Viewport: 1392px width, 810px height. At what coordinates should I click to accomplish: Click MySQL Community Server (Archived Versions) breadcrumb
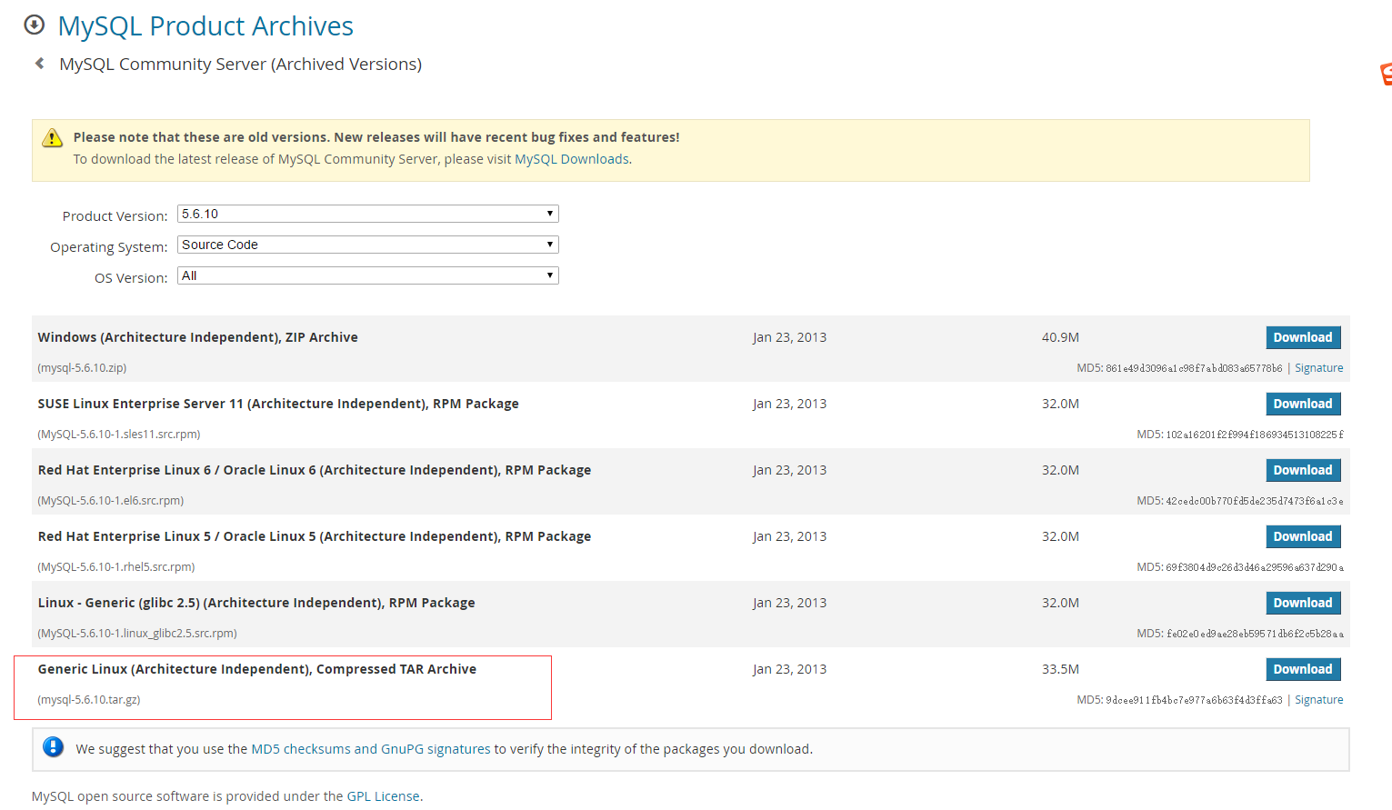[x=240, y=64]
